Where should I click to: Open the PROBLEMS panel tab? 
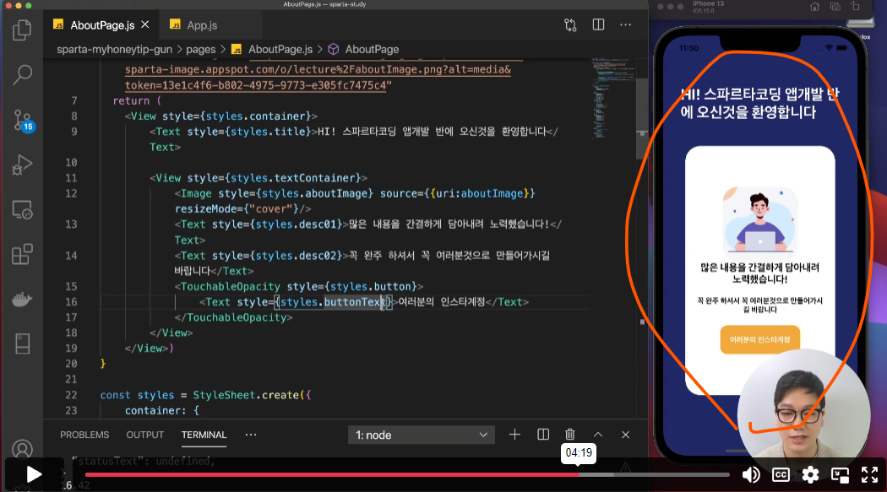pos(84,435)
